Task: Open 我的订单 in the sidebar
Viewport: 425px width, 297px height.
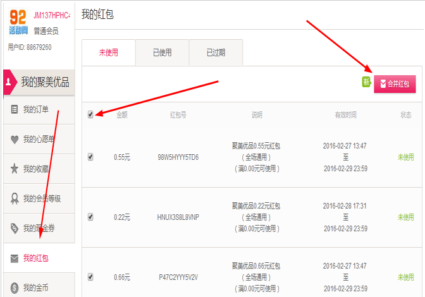Action: pos(39,109)
